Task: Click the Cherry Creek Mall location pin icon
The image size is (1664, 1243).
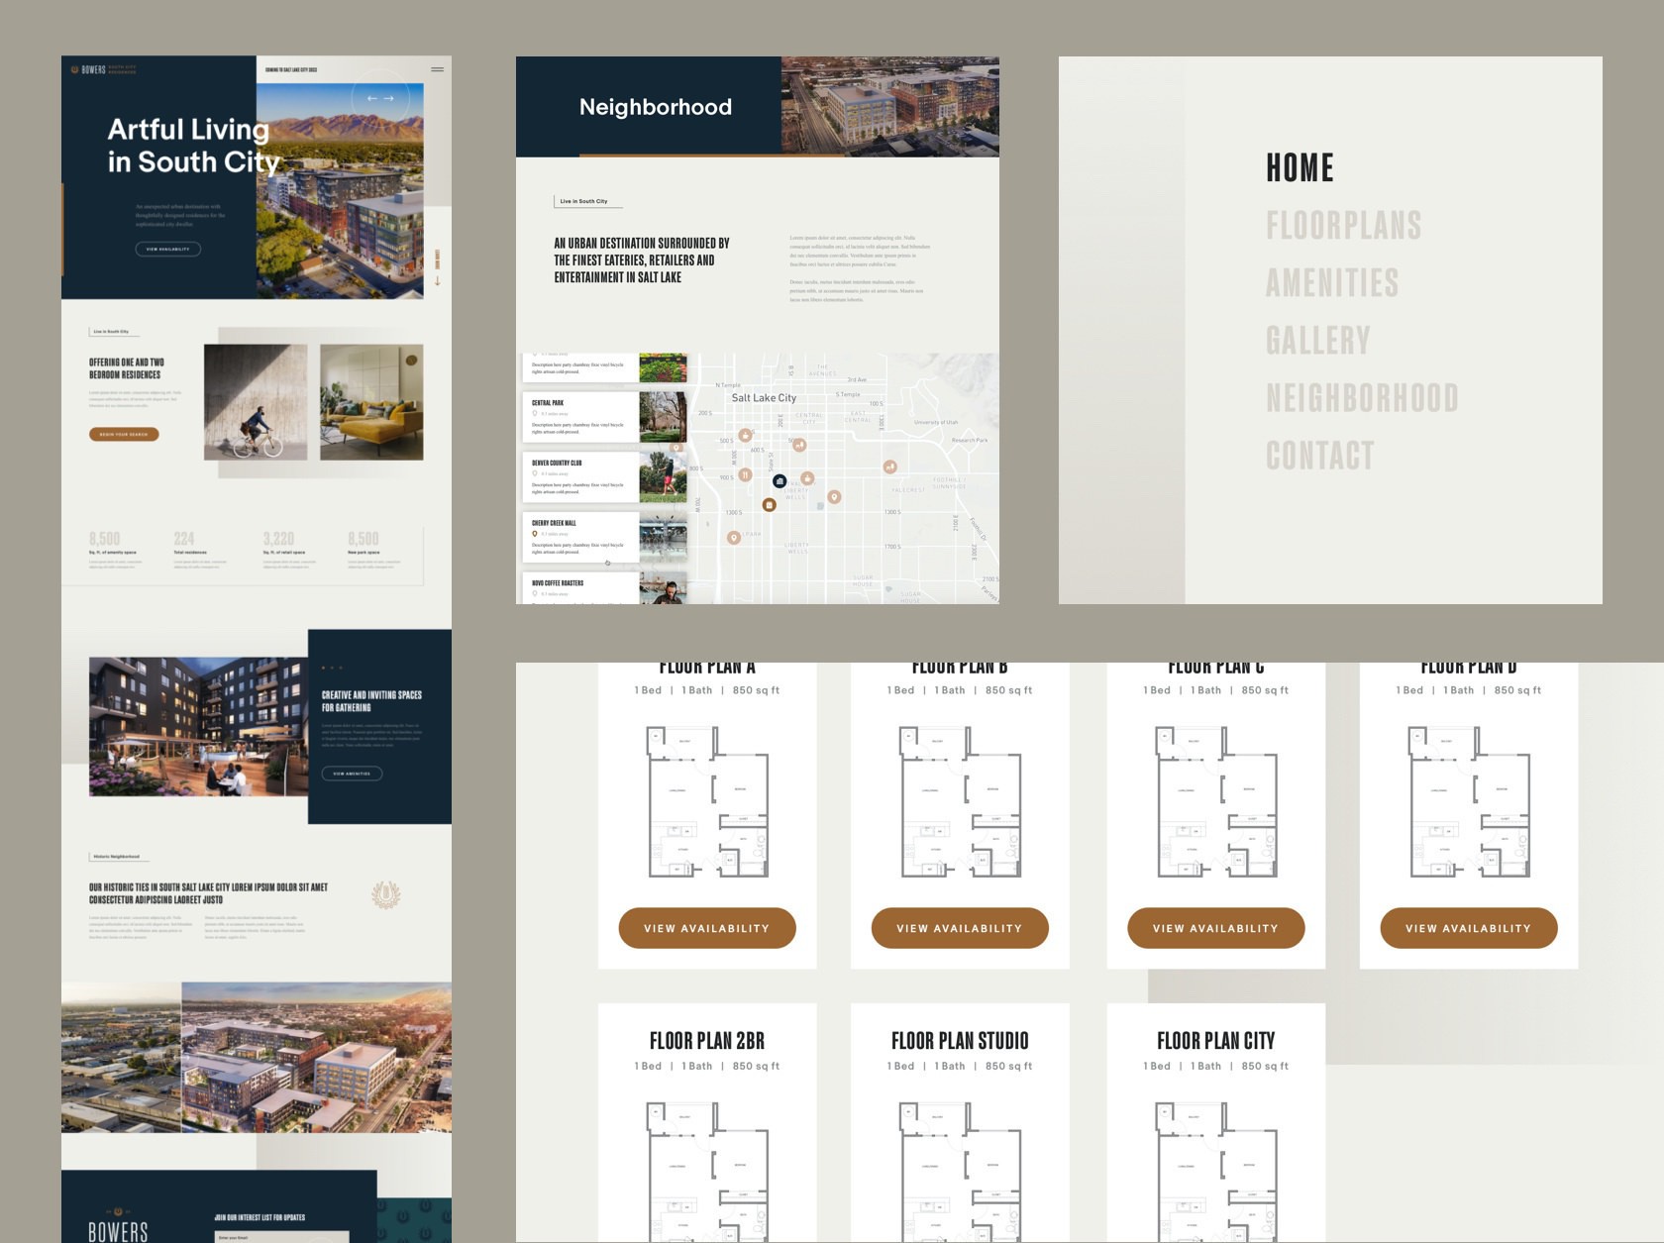Action: pos(535,534)
